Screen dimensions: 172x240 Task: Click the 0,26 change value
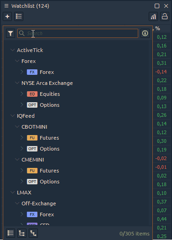coord(162,115)
